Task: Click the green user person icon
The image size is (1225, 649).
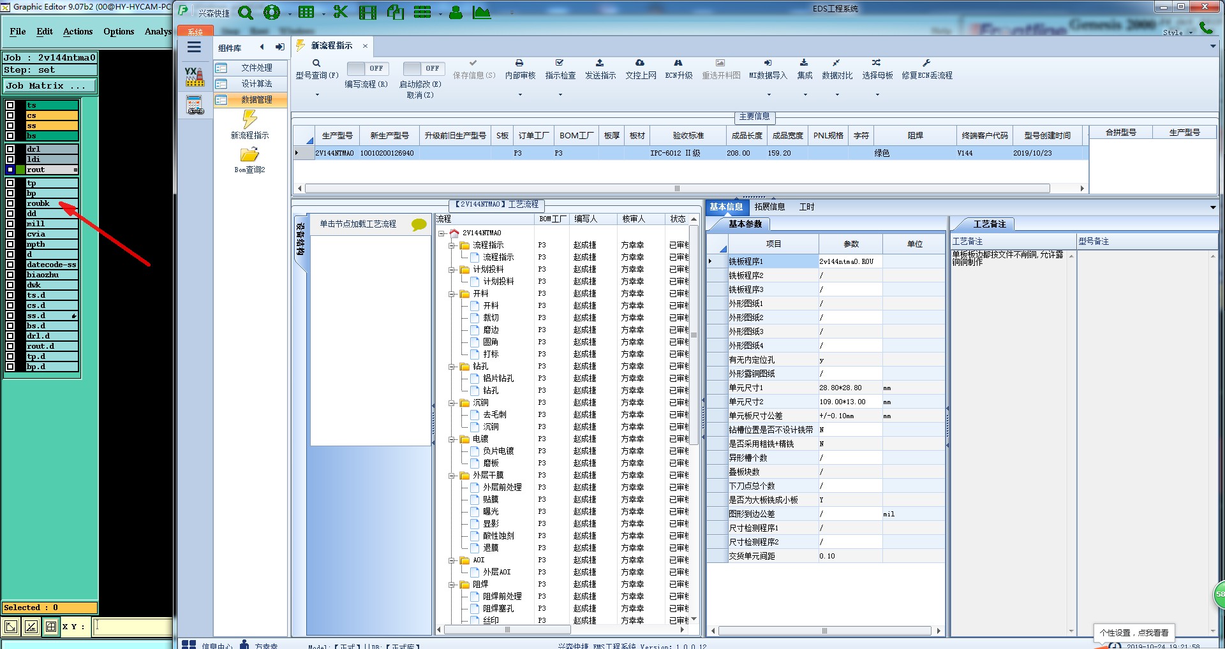Action: [x=456, y=12]
